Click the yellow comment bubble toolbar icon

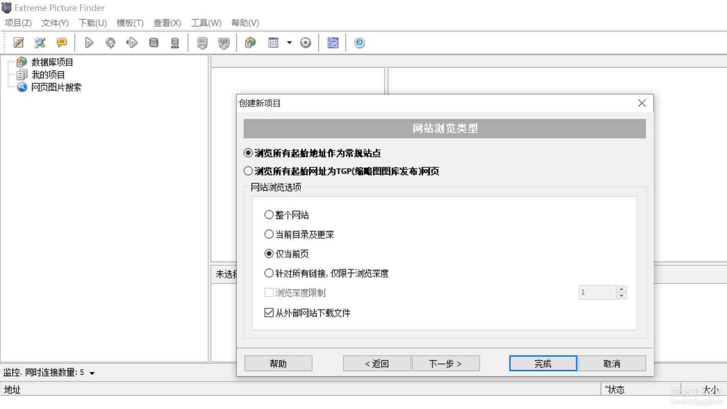click(x=61, y=43)
